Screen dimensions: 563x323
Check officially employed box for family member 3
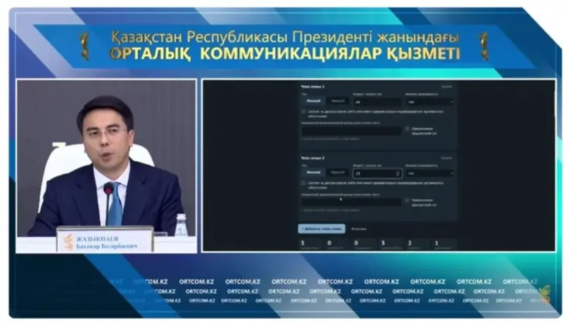point(407,201)
